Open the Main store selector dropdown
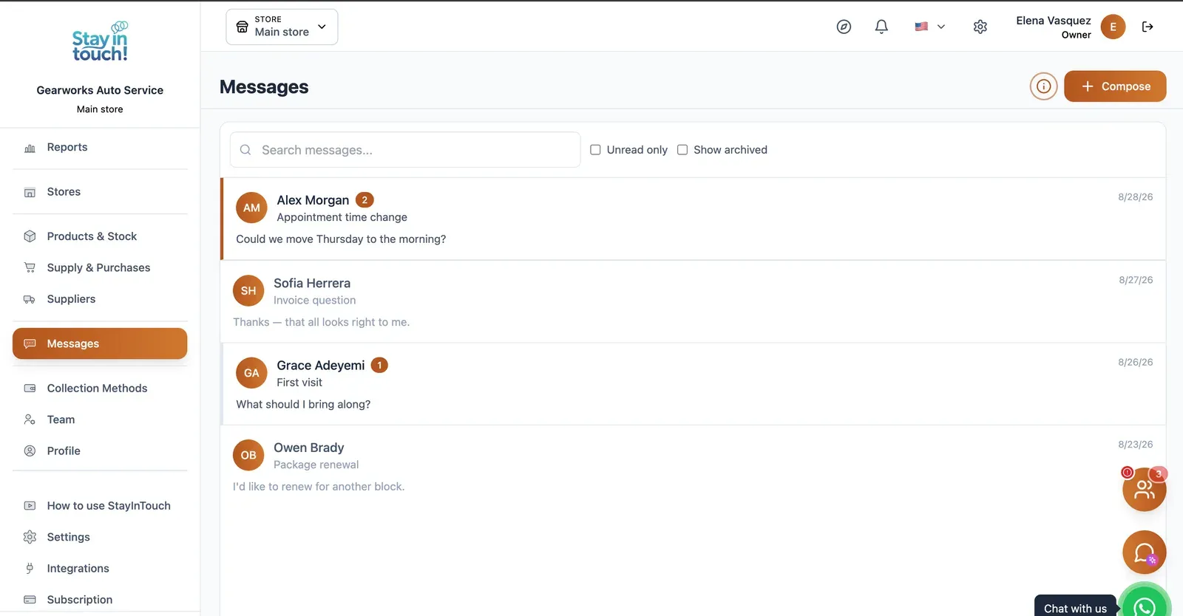Viewport: 1183px width, 616px height. coord(282,27)
